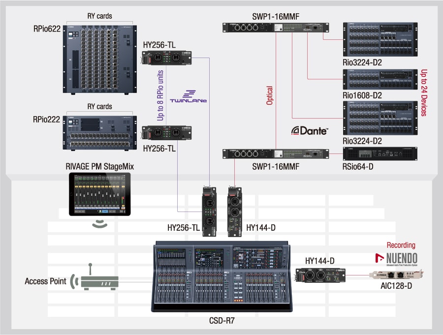Open the RIVAGE PM StageMix iPad screen
Viewport: 443px width, 335px height.
[100, 194]
